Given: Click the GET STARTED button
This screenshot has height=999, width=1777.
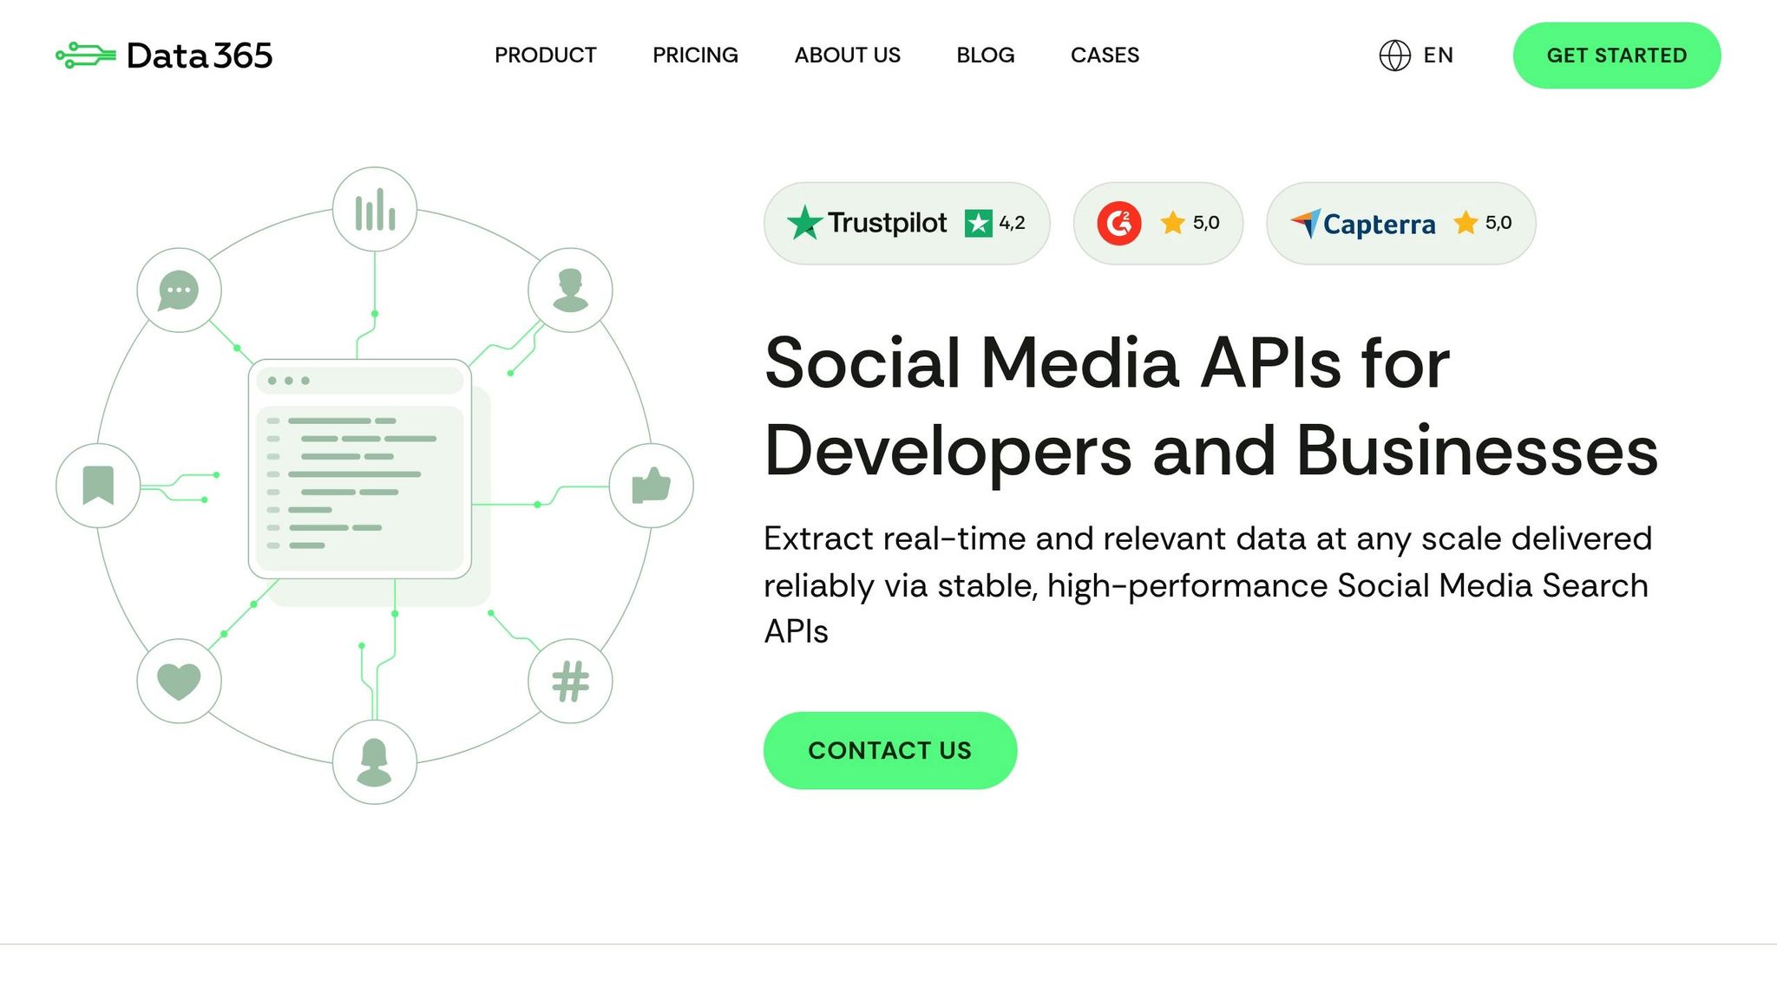Looking at the screenshot, I should click(1616, 55).
